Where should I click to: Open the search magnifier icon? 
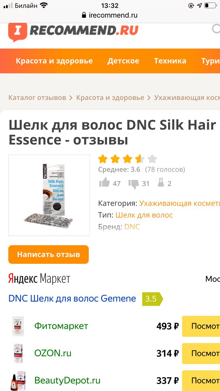216,29
